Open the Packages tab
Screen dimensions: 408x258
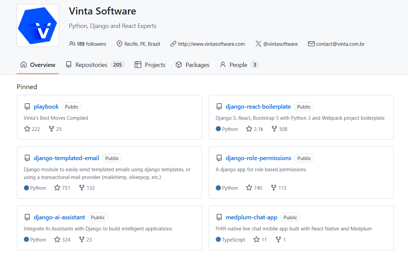(193, 65)
